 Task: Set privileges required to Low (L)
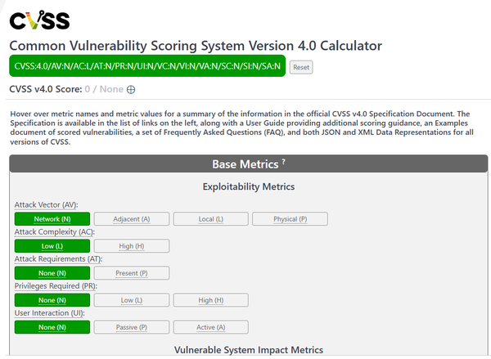pos(131,300)
